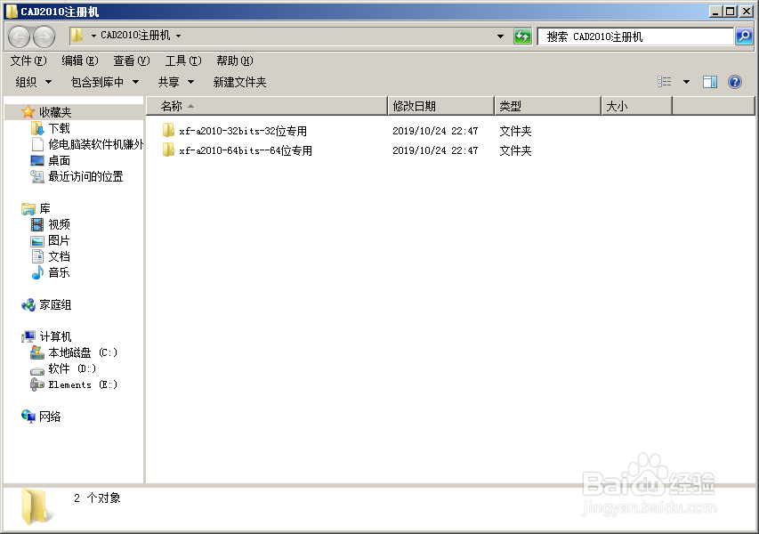Screen dimensions: 759x534
Task: Select the 桌面 shortcut in sidebar
Action: click(57, 159)
